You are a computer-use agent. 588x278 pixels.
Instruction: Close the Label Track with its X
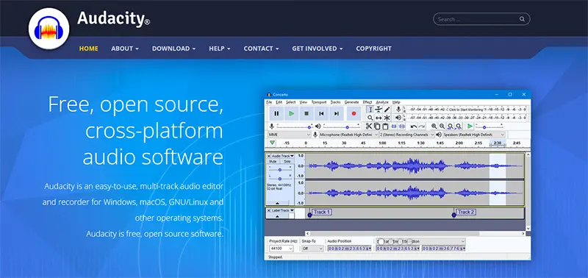(x=268, y=210)
